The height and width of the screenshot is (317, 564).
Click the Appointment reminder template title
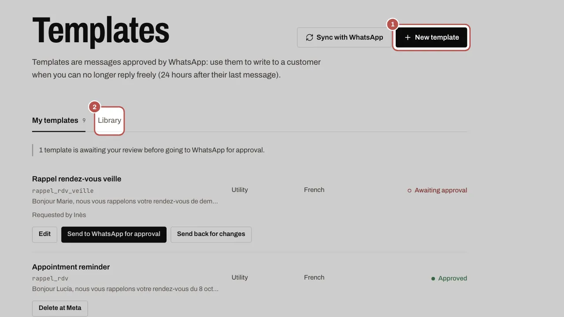point(71,267)
